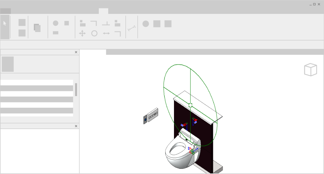Close the upper left properties panel
Image resolution: width=324 pixels, height=174 pixels.
click(x=76, y=52)
